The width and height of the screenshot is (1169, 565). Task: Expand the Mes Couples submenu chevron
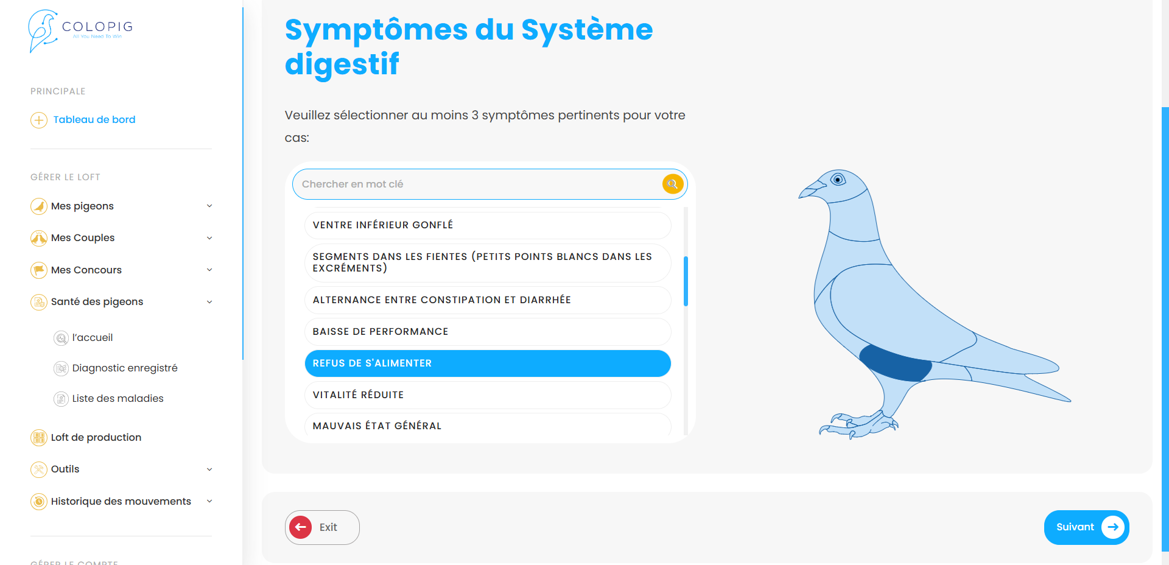tap(209, 238)
